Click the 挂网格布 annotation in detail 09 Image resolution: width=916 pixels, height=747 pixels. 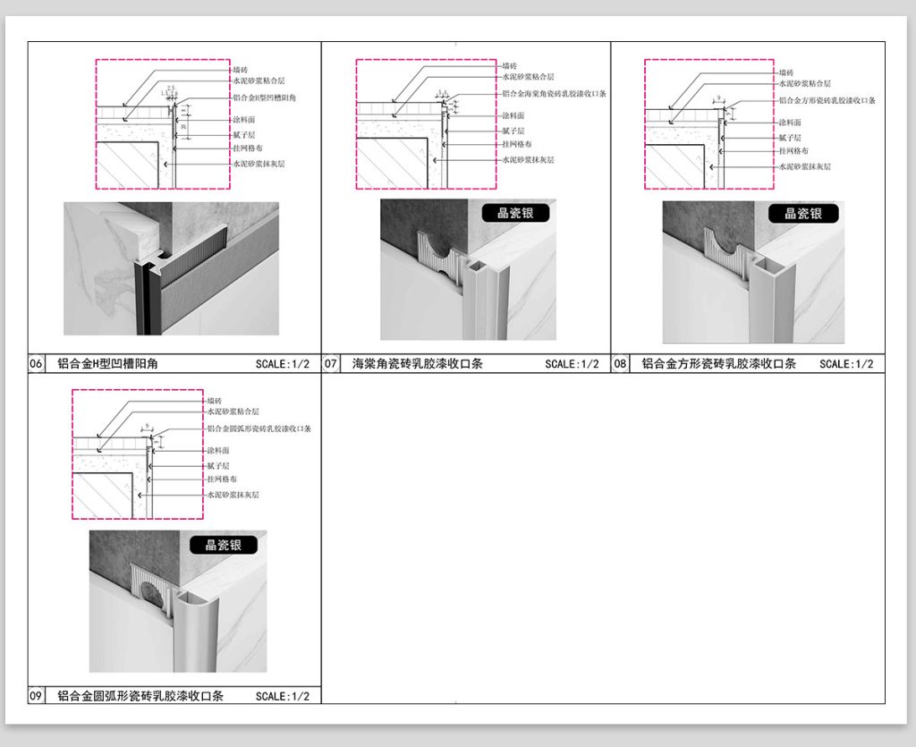pos(222,480)
